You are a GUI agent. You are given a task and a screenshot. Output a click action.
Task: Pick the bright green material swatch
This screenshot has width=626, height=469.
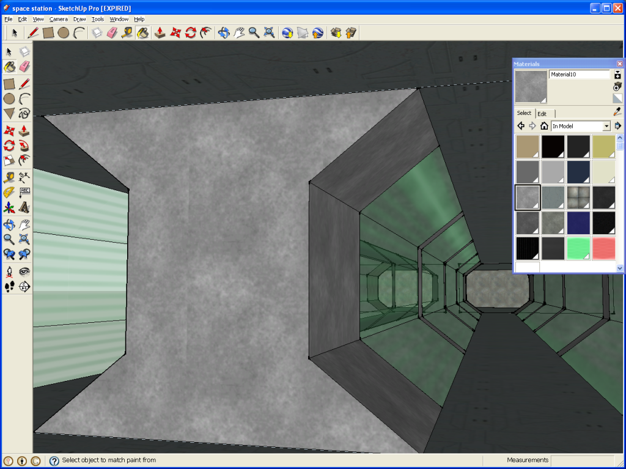[x=578, y=248]
